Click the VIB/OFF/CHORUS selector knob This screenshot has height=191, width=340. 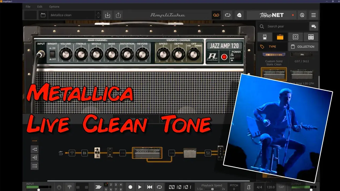click(x=194, y=54)
